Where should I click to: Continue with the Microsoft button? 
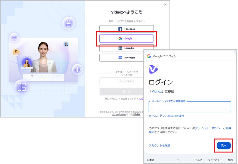[x=122, y=58]
